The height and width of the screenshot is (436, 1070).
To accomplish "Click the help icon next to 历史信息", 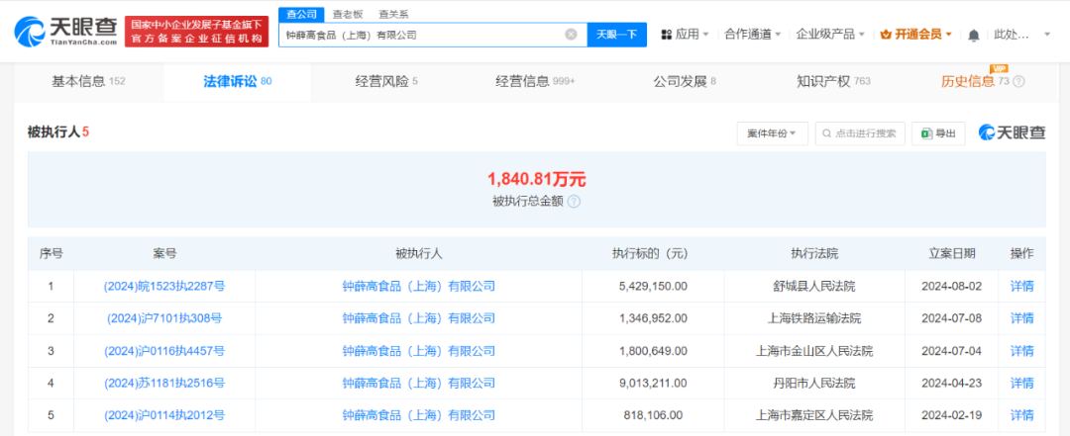I will [1018, 82].
